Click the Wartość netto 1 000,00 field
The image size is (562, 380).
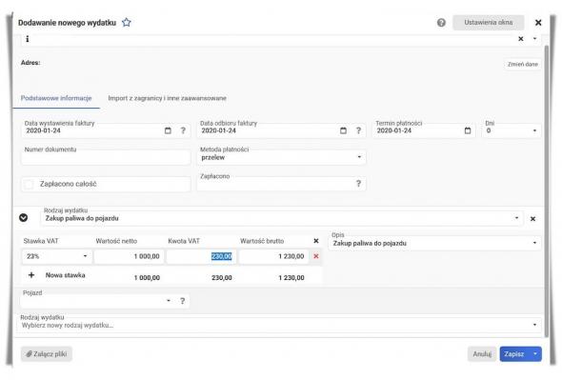click(129, 256)
